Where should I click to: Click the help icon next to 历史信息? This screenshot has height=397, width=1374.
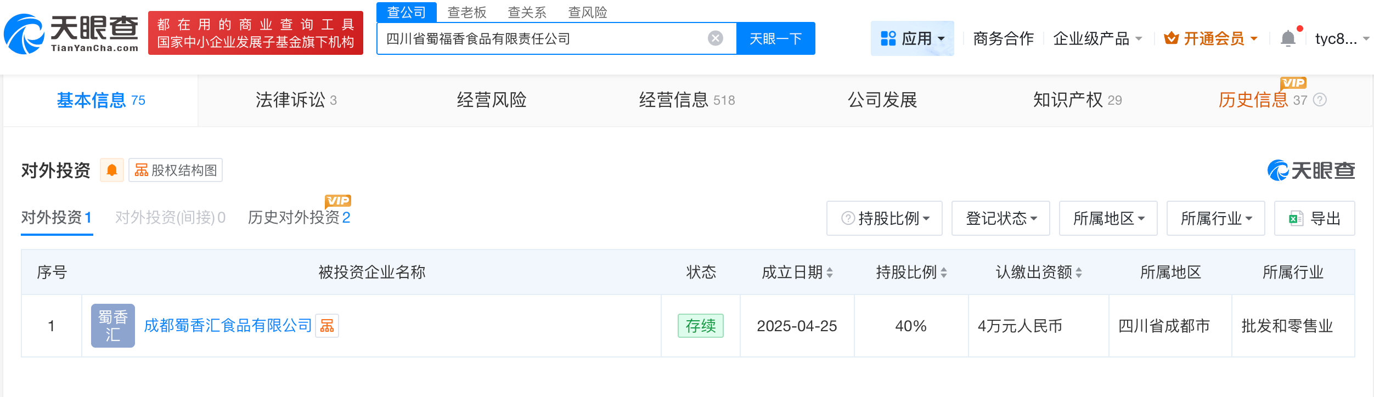coord(1320,100)
